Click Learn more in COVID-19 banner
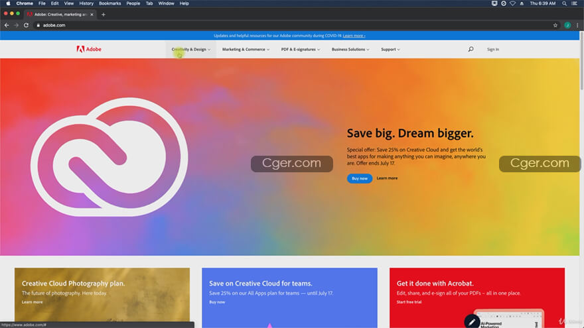Screen dimensions: 584x328 354,36
